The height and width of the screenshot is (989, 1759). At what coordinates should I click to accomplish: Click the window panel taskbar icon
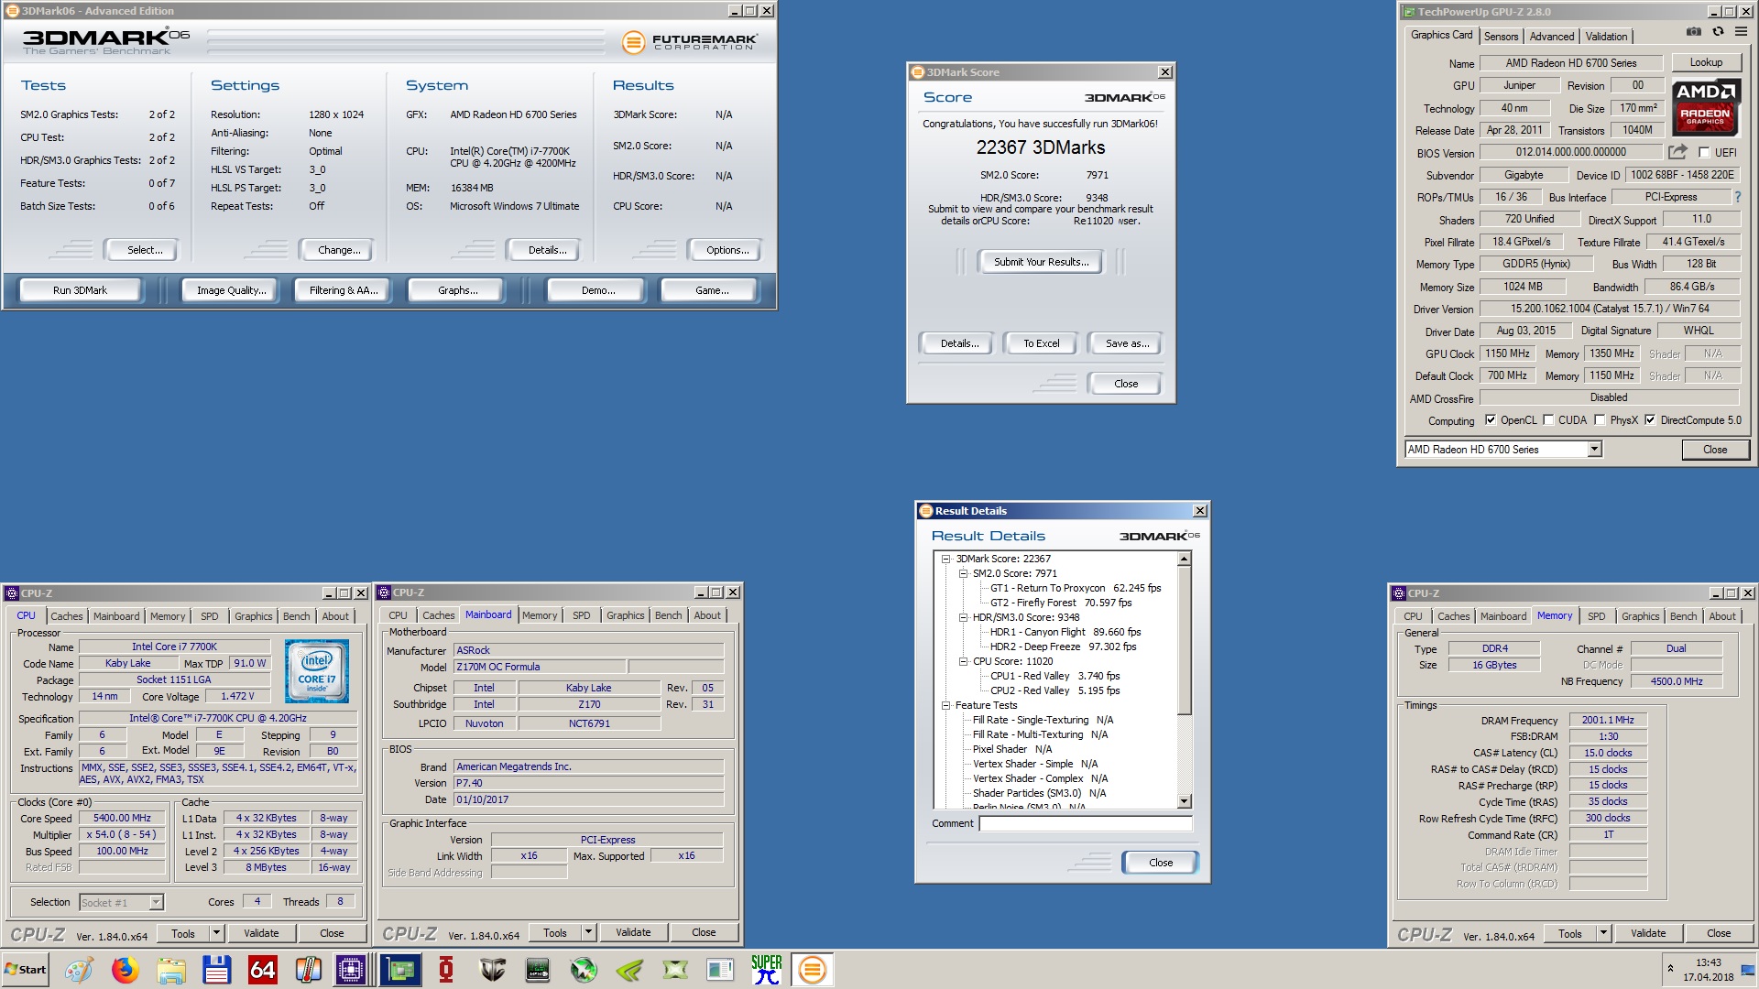pos(720,969)
